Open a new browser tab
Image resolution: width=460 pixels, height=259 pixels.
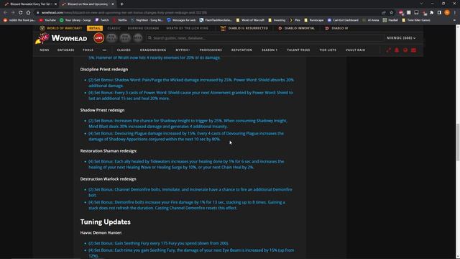click(x=121, y=4)
